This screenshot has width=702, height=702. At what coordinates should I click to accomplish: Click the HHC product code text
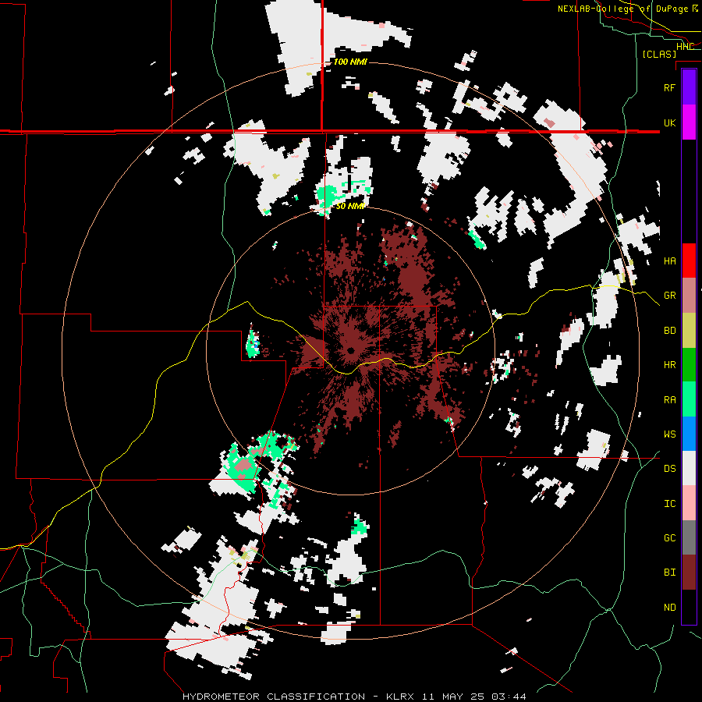pos(685,47)
